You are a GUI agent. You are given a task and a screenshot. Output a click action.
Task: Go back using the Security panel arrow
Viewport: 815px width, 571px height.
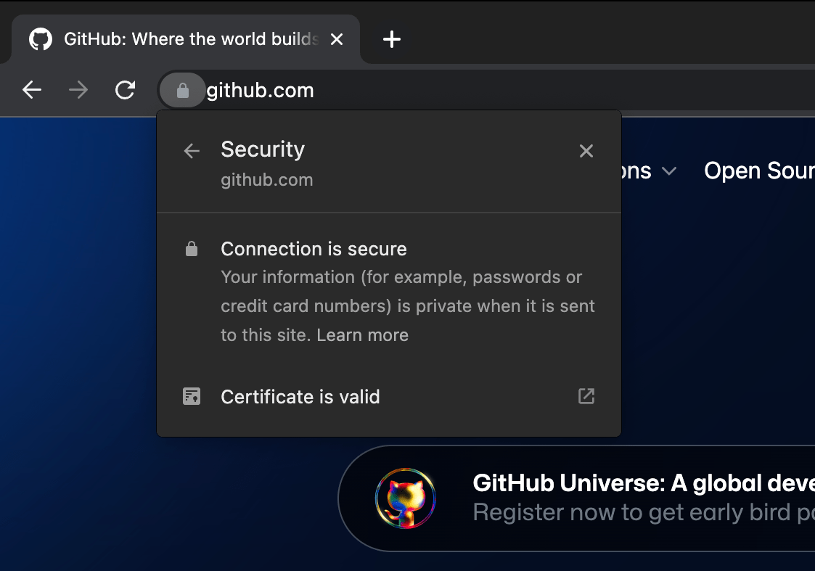(x=191, y=150)
